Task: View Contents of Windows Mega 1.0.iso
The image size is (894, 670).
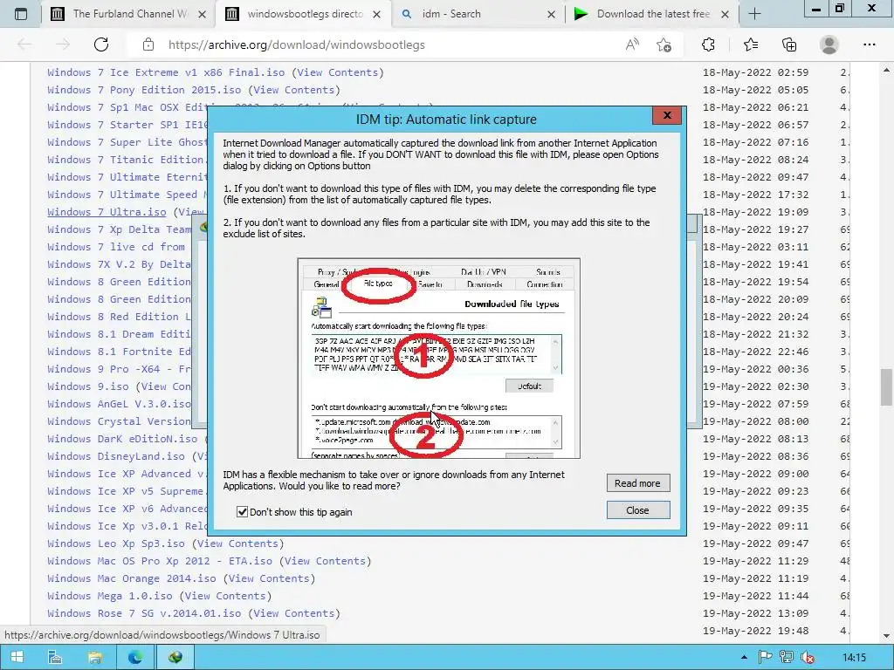Action: [225, 596]
